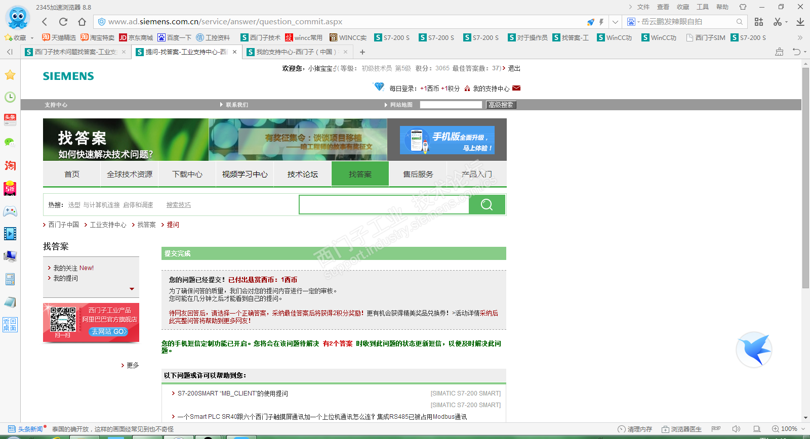Click the 搜索技巧 link

click(179, 205)
